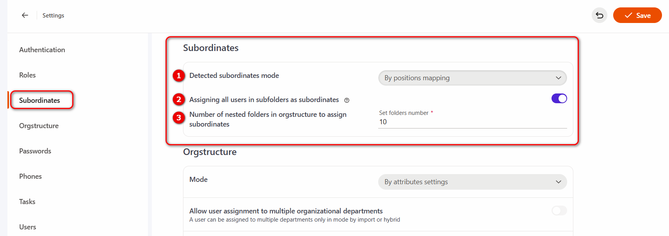This screenshot has height=236, width=669.
Task: Expand the Orgstructure Mode dropdown
Action: (472, 182)
